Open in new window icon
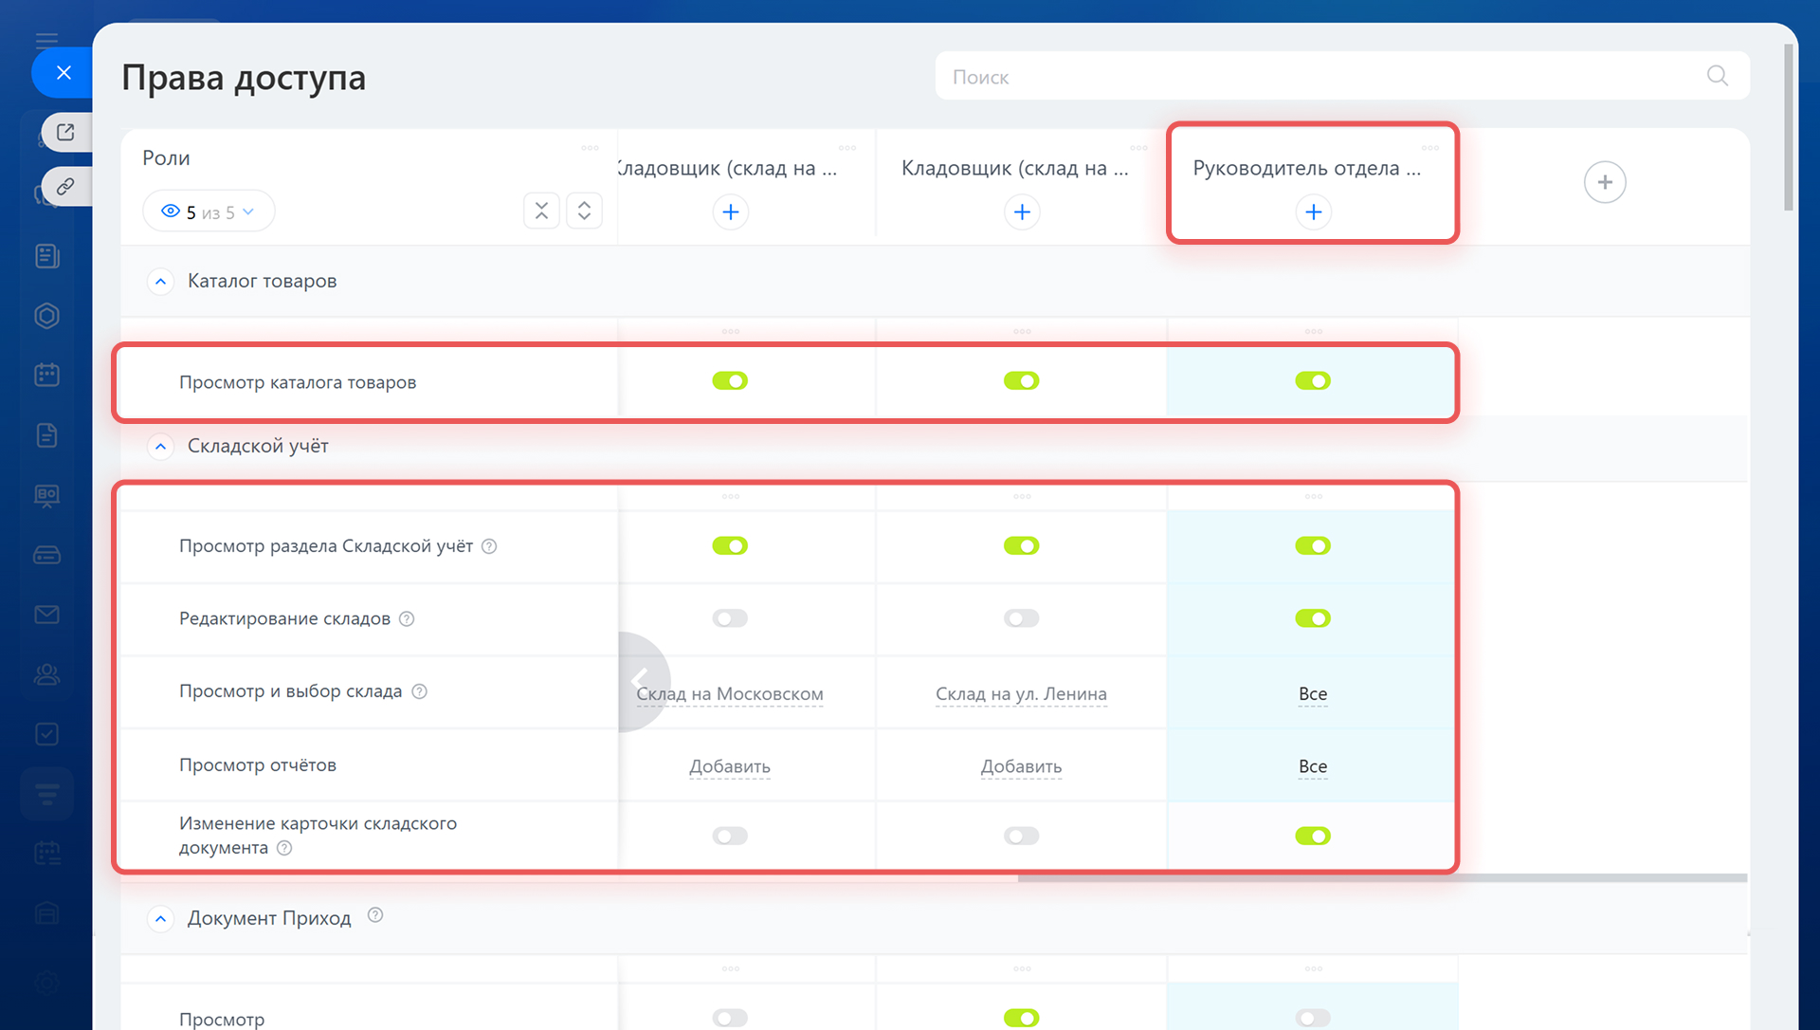 pos(65,132)
